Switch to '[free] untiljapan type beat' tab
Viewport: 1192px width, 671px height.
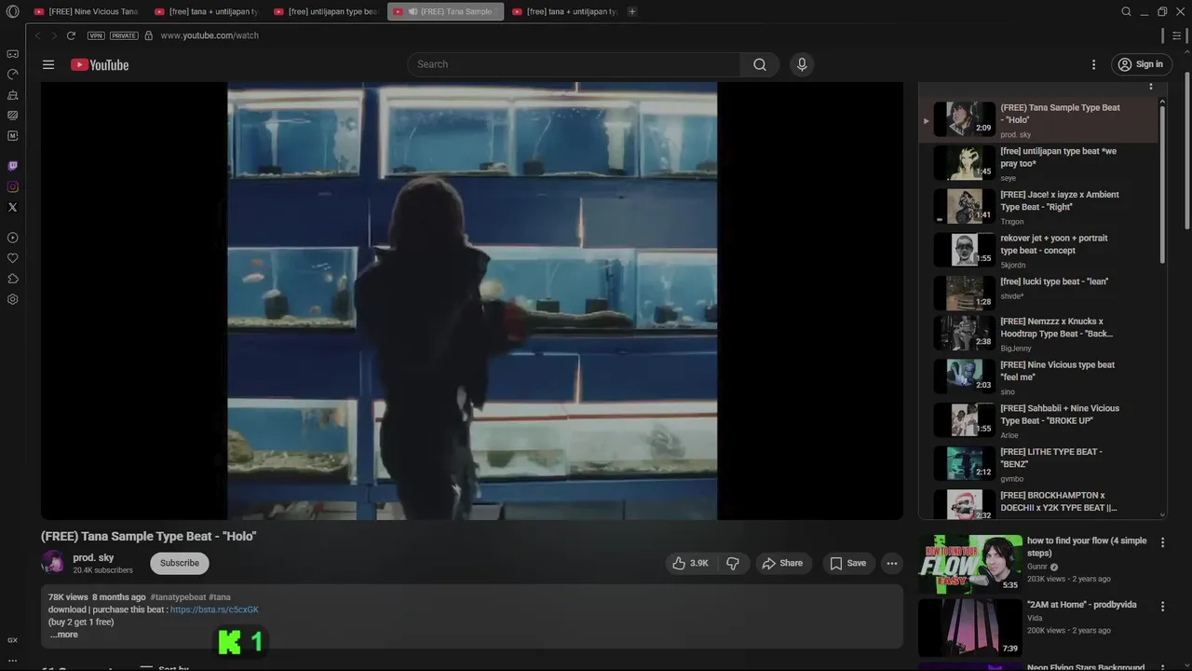tap(325, 11)
